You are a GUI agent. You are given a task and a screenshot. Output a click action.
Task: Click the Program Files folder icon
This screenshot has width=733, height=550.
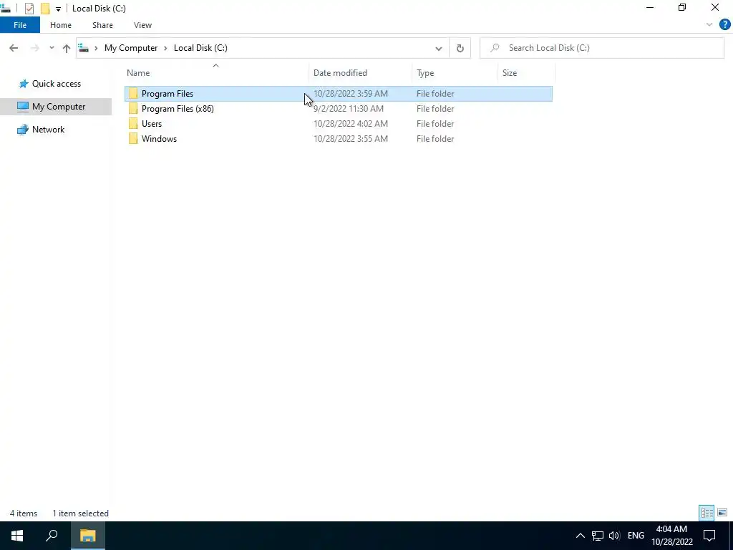133,94
